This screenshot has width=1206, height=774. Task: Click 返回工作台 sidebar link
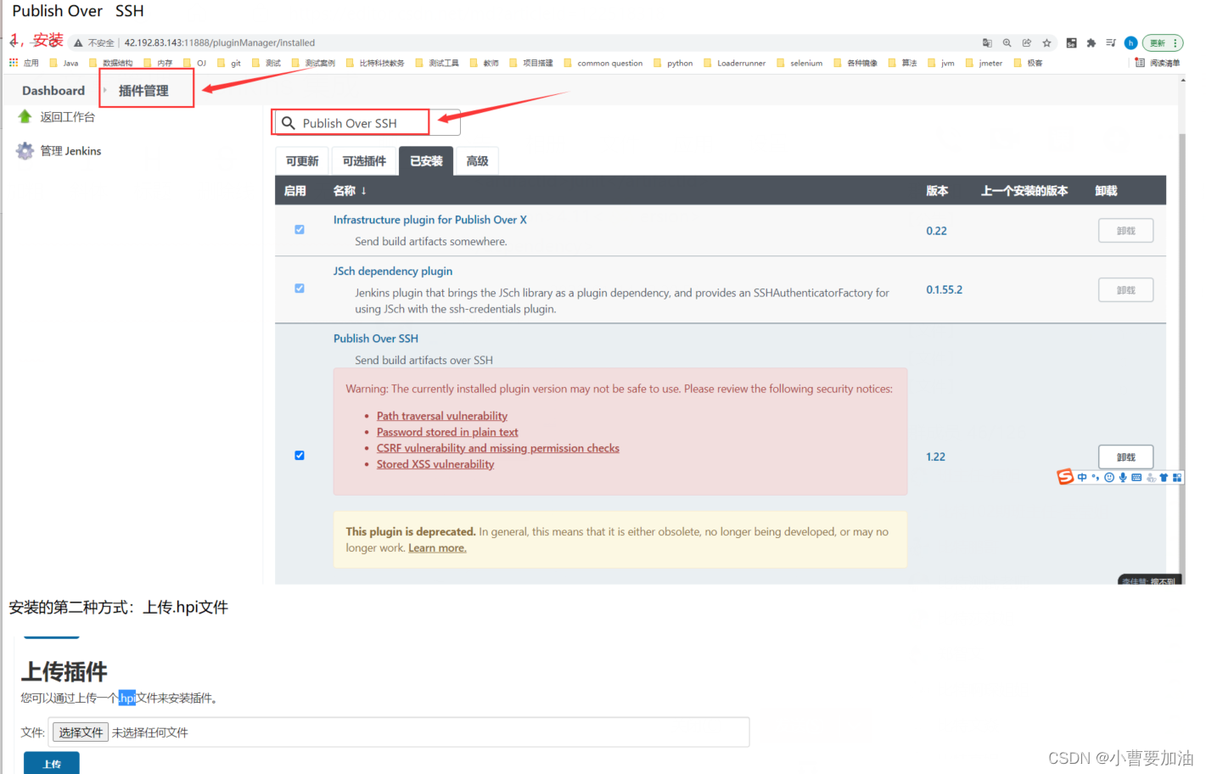68,117
